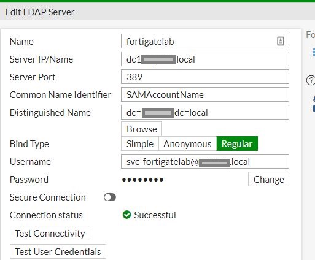
Task: Click the 'Server IP/Name' label
Action: [x=41, y=59]
